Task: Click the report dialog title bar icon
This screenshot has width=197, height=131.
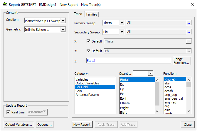Action: (x=5, y=4)
